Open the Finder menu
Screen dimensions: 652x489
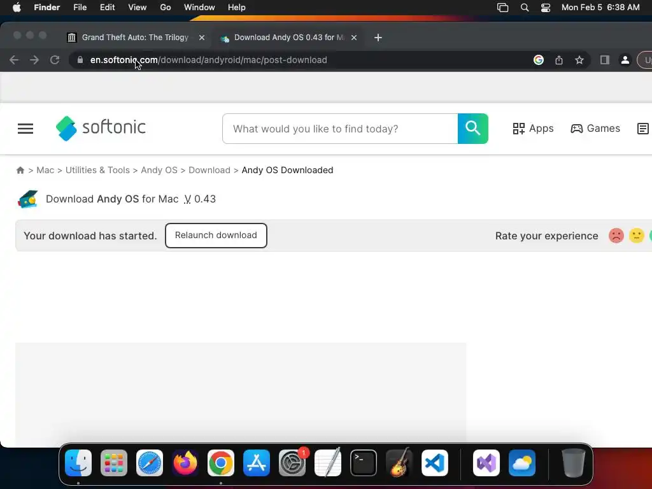coord(47,8)
